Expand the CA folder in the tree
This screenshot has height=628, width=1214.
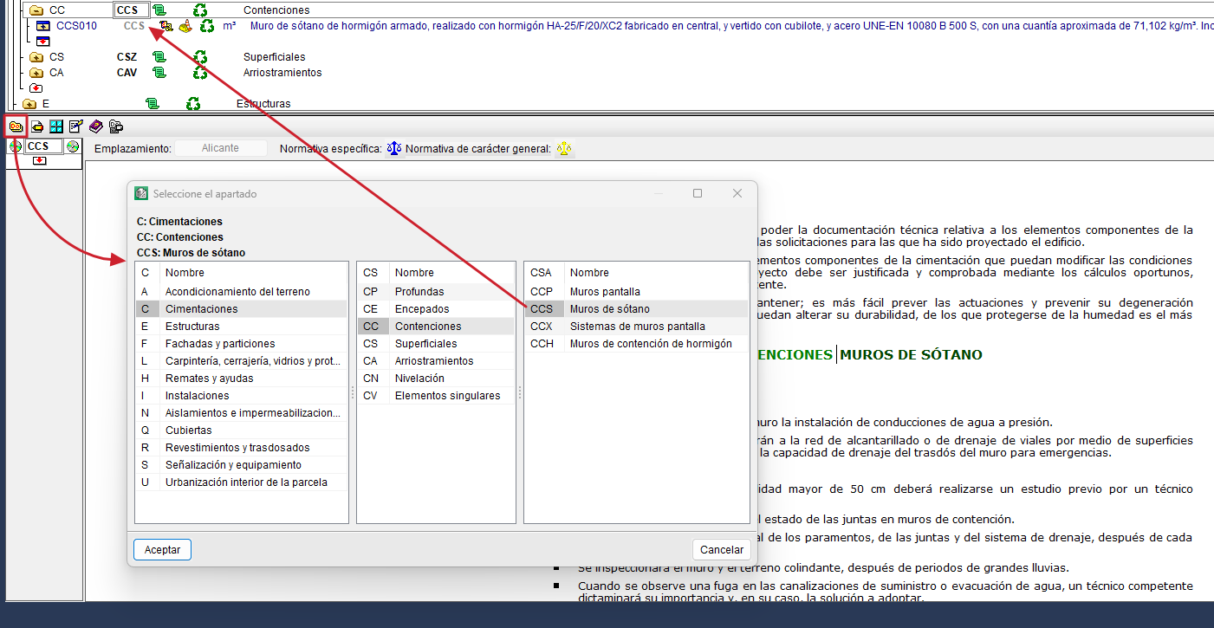(x=36, y=73)
